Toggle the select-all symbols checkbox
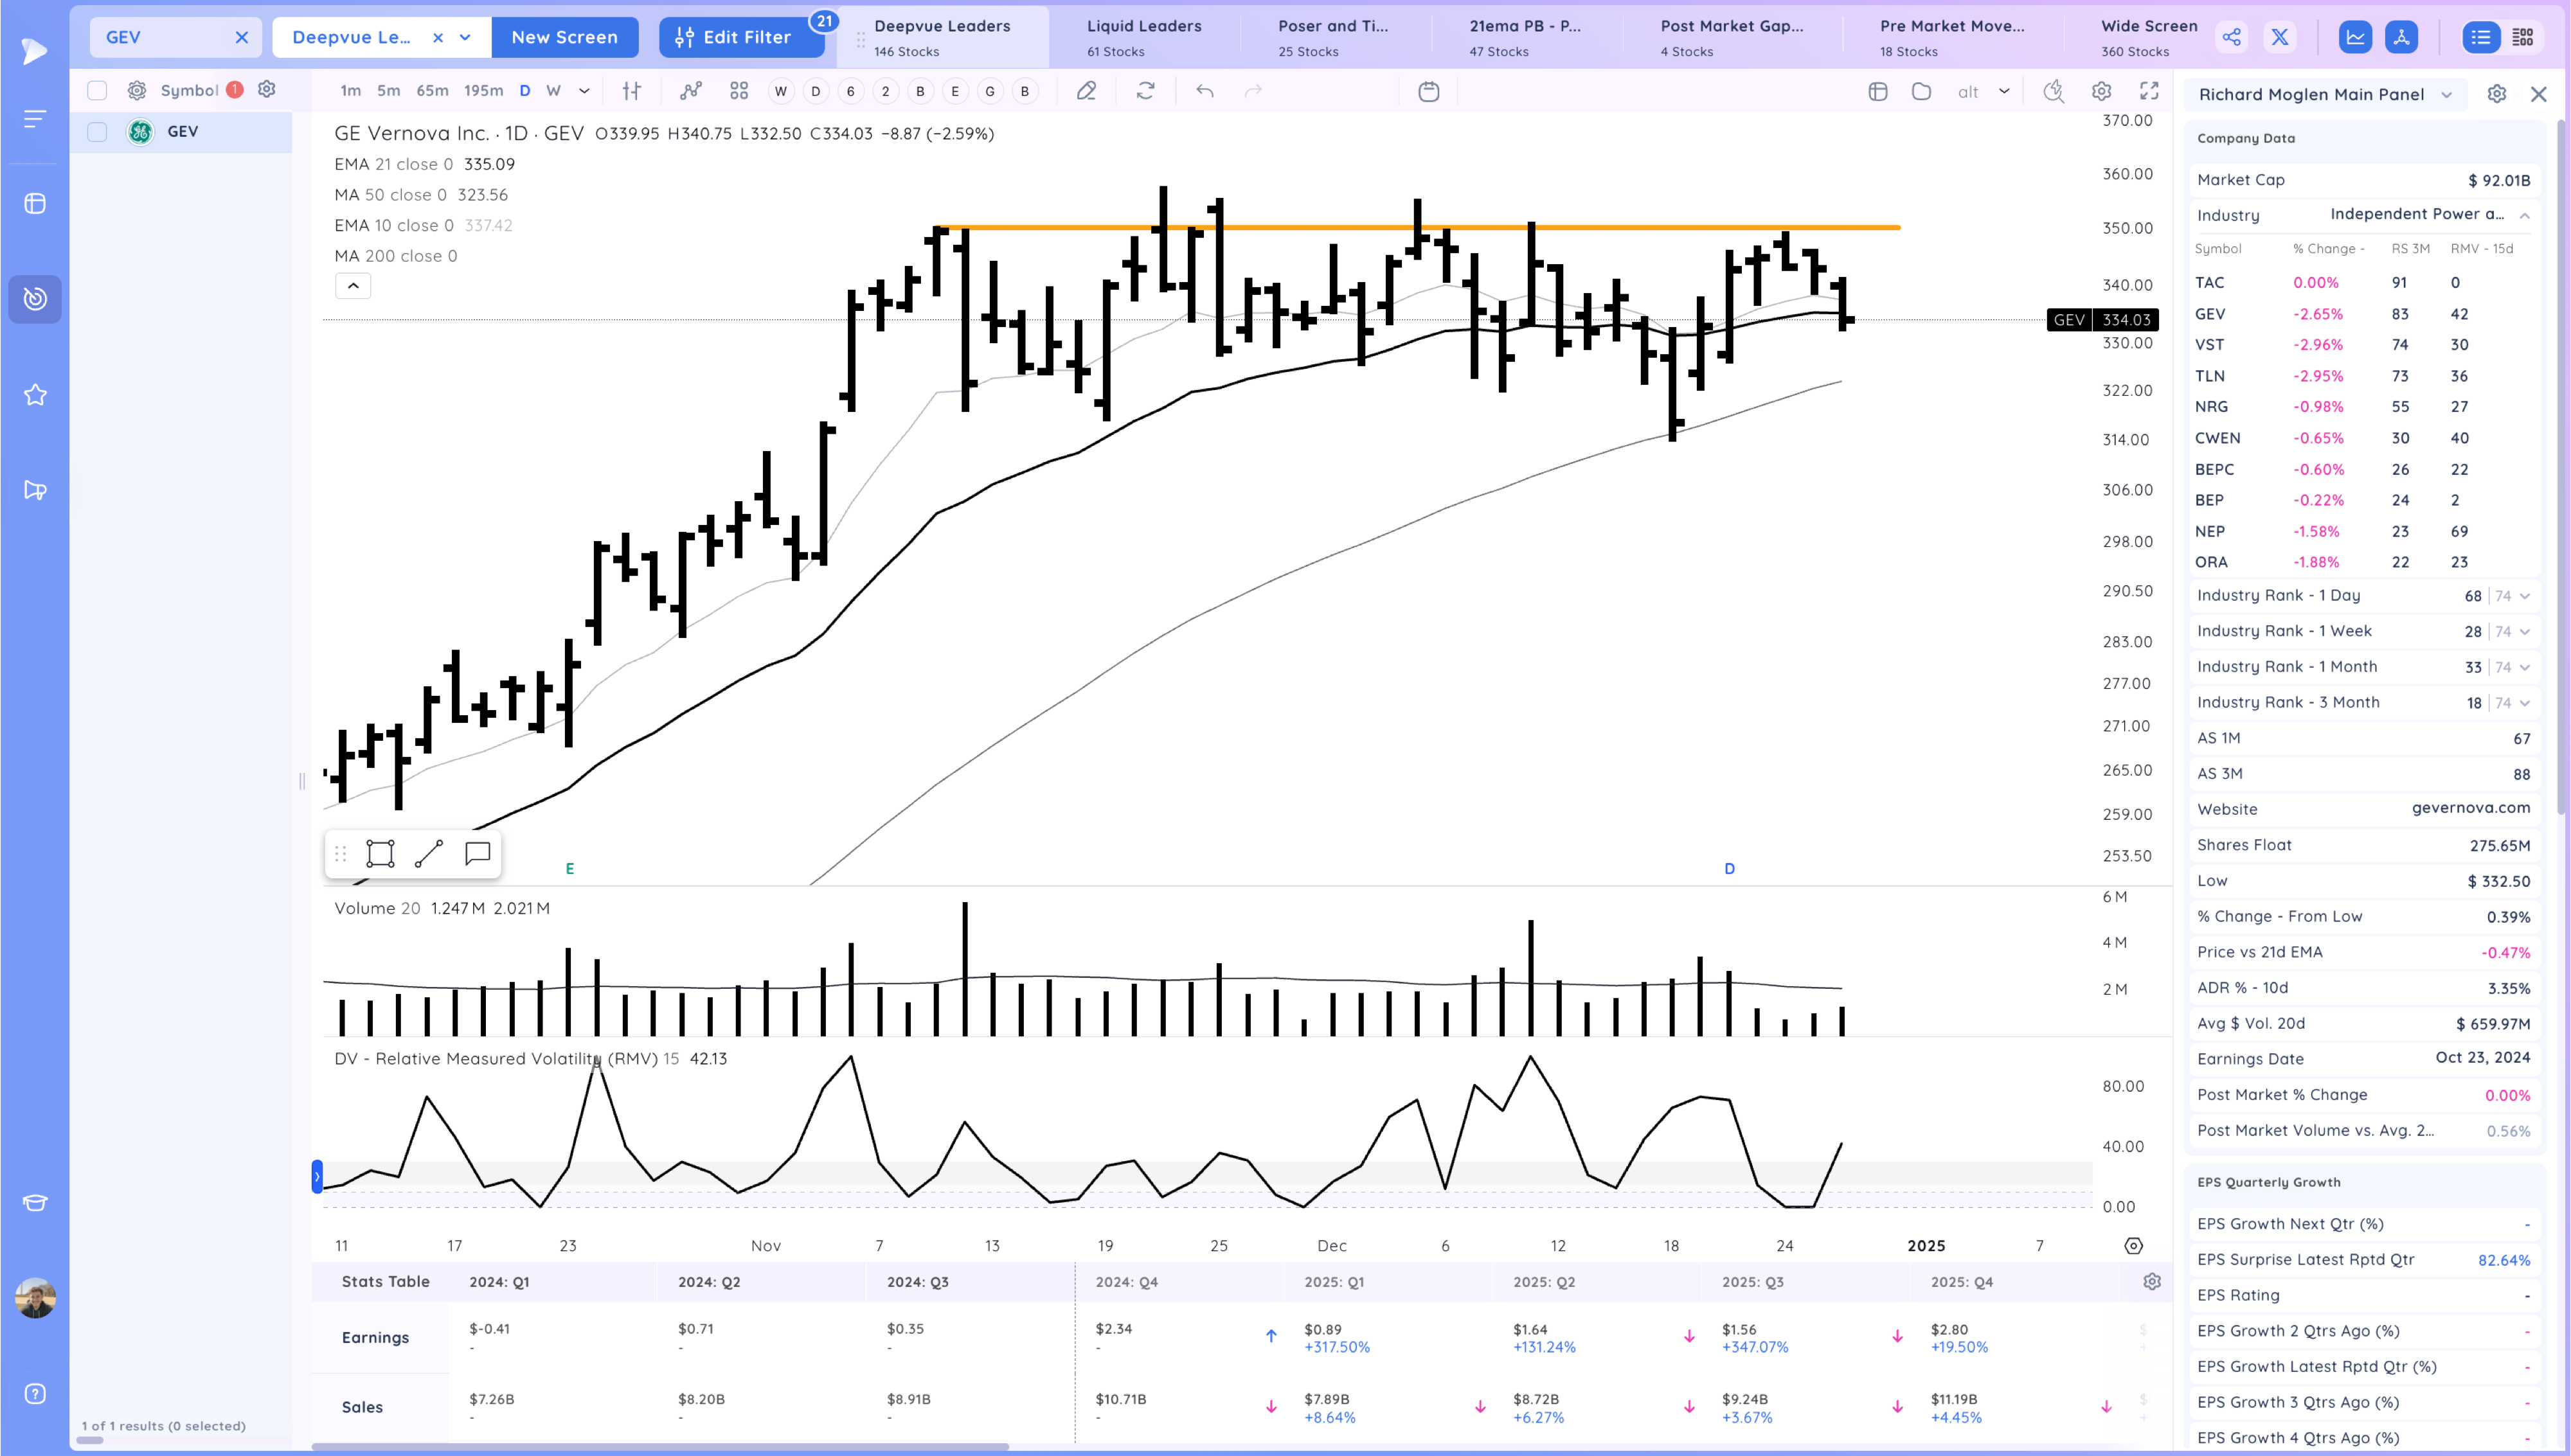 coord(97,90)
